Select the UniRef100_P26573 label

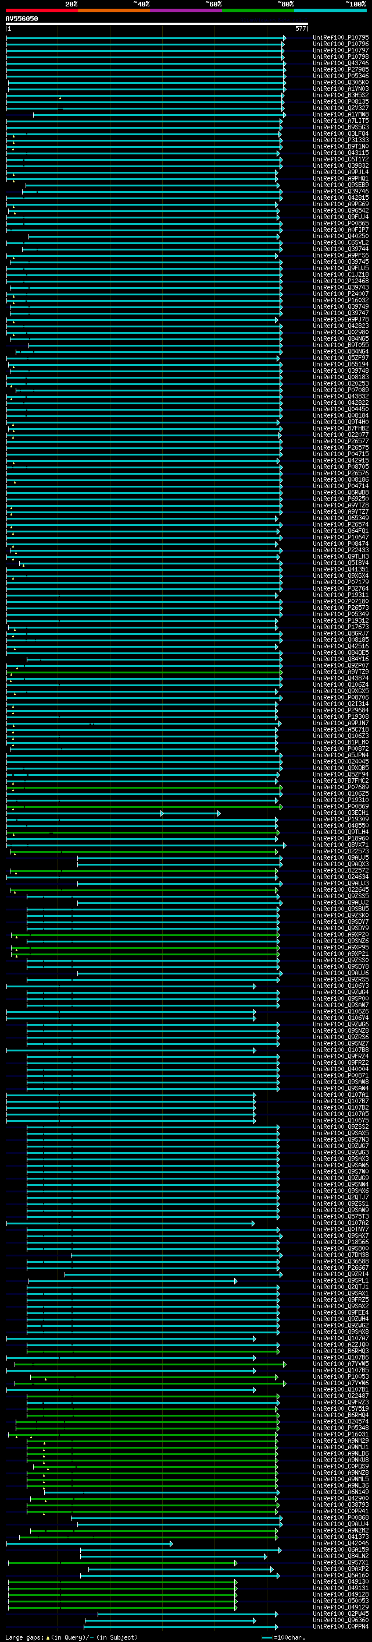[341, 608]
